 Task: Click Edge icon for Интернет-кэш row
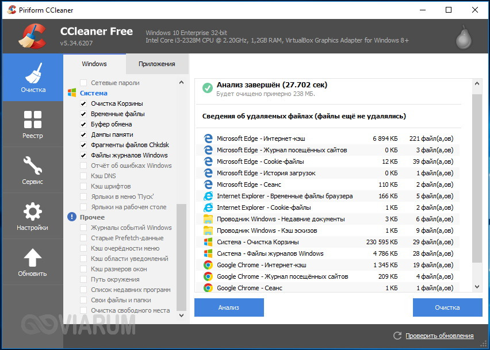pyautogui.click(x=208, y=139)
